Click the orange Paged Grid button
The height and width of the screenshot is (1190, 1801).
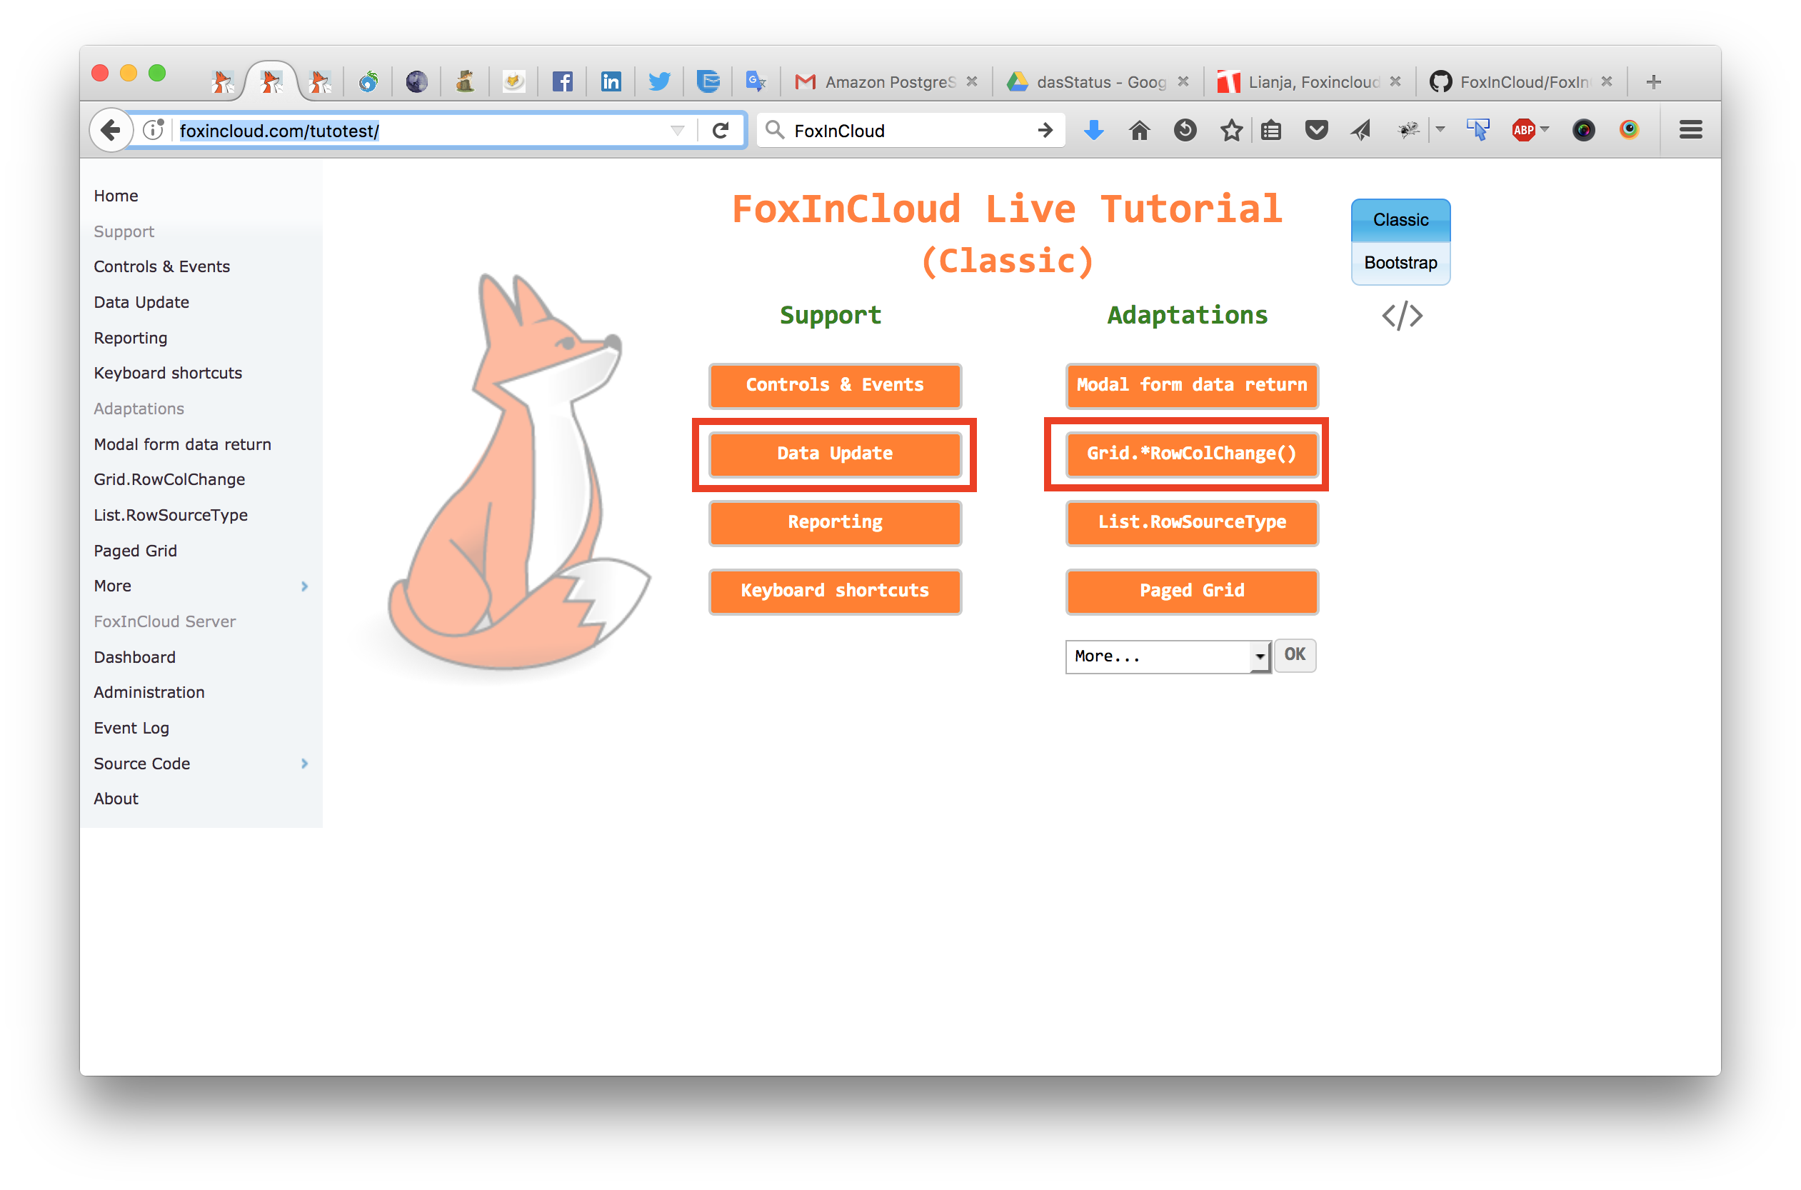[1192, 591]
